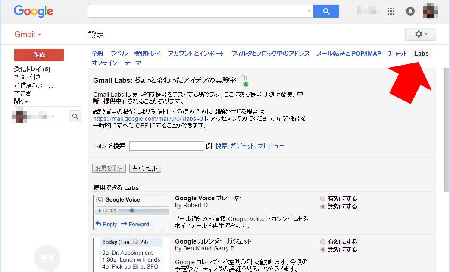Expand the 開く more labels list
The image size is (450, 272).
tap(21, 101)
